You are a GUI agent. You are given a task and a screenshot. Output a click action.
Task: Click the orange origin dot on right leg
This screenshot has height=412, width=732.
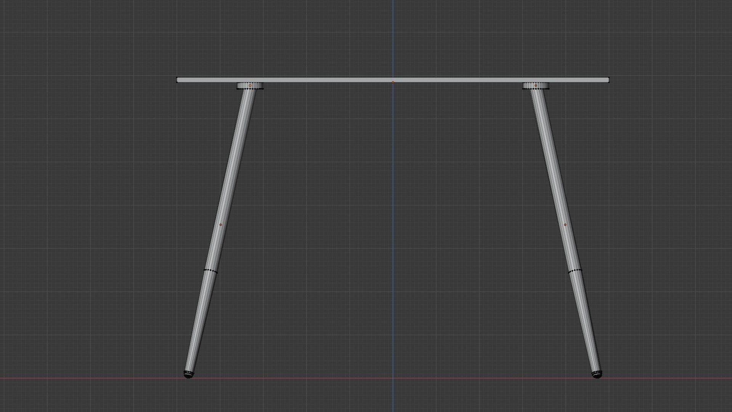[x=565, y=225]
